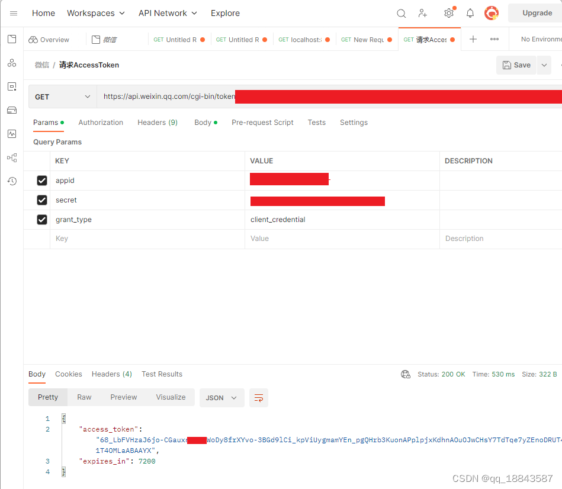Open Collections icon in left sidebar
Viewport: 562px width, 489px height.
(x=12, y=39)
